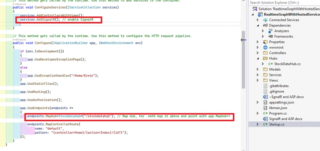
Task: Collapse the Hubs folder
Action: pyautogui.click(x=258, y=58)
